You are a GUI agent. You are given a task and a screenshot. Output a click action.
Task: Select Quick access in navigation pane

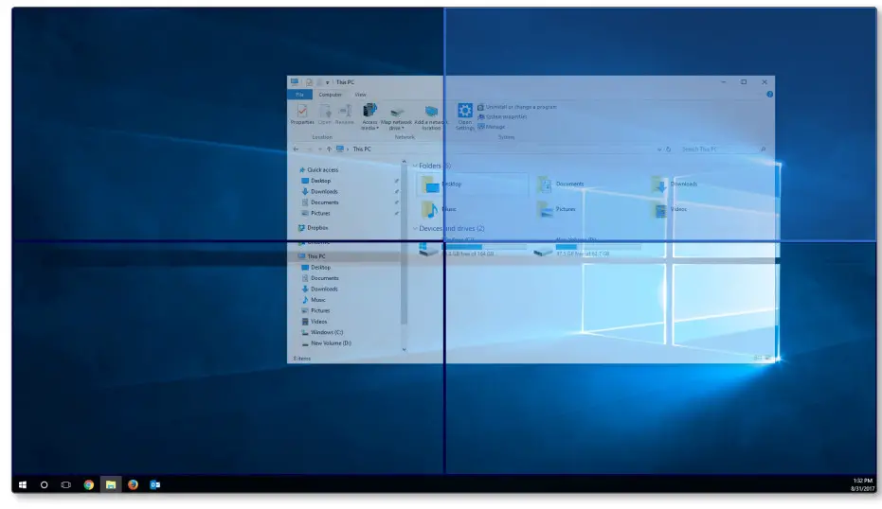pos(318,169)
